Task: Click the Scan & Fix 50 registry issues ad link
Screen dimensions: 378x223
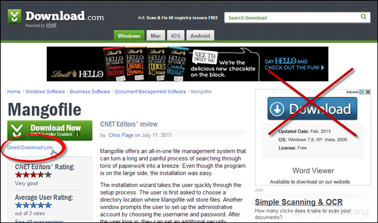Action: [x=178, y=18]
